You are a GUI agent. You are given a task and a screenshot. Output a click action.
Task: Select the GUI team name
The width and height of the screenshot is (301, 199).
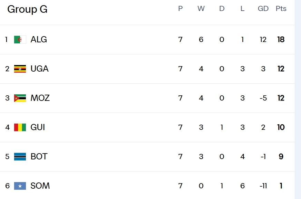[38, 127]
